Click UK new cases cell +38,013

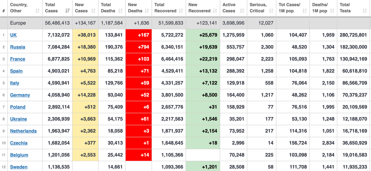(x=85, y=35)
